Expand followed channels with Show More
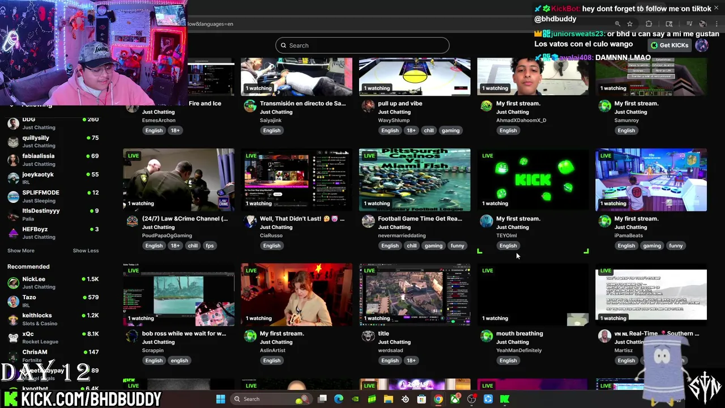This screenshot has height=408, width=725. [x=21, y=250]
